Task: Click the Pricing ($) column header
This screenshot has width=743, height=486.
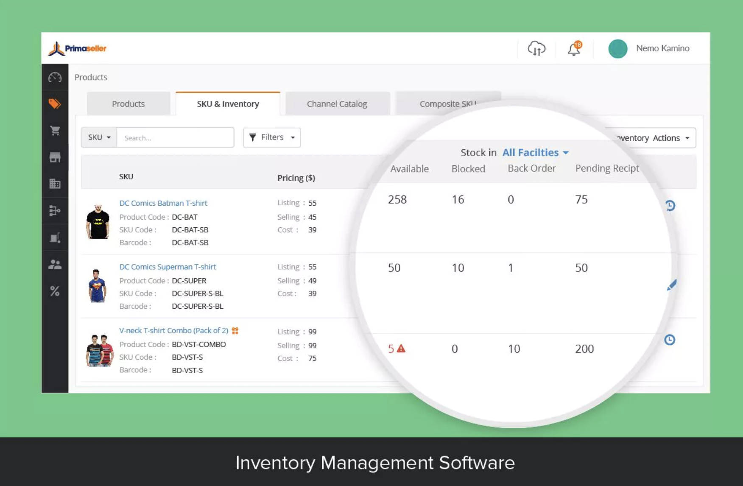Action: (x=296, y=178)
